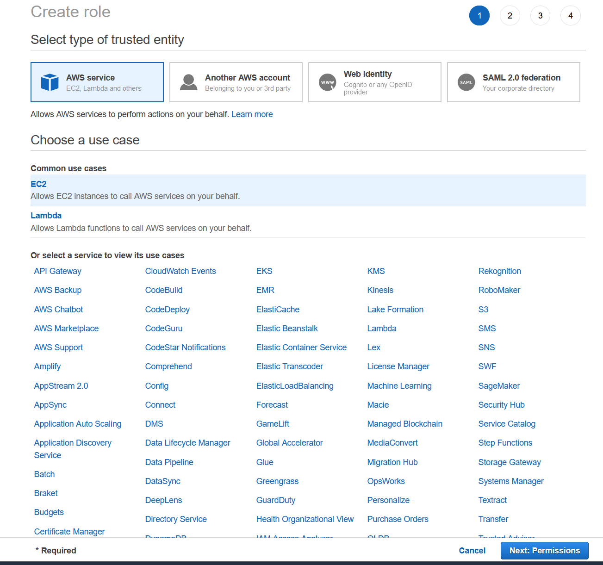This screenshot has height=565, width=603.
Task: Select the Kinesis service
Action: 380,290
